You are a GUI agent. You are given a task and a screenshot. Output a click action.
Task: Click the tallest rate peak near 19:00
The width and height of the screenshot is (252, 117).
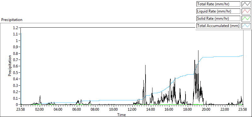pos(198,51)
